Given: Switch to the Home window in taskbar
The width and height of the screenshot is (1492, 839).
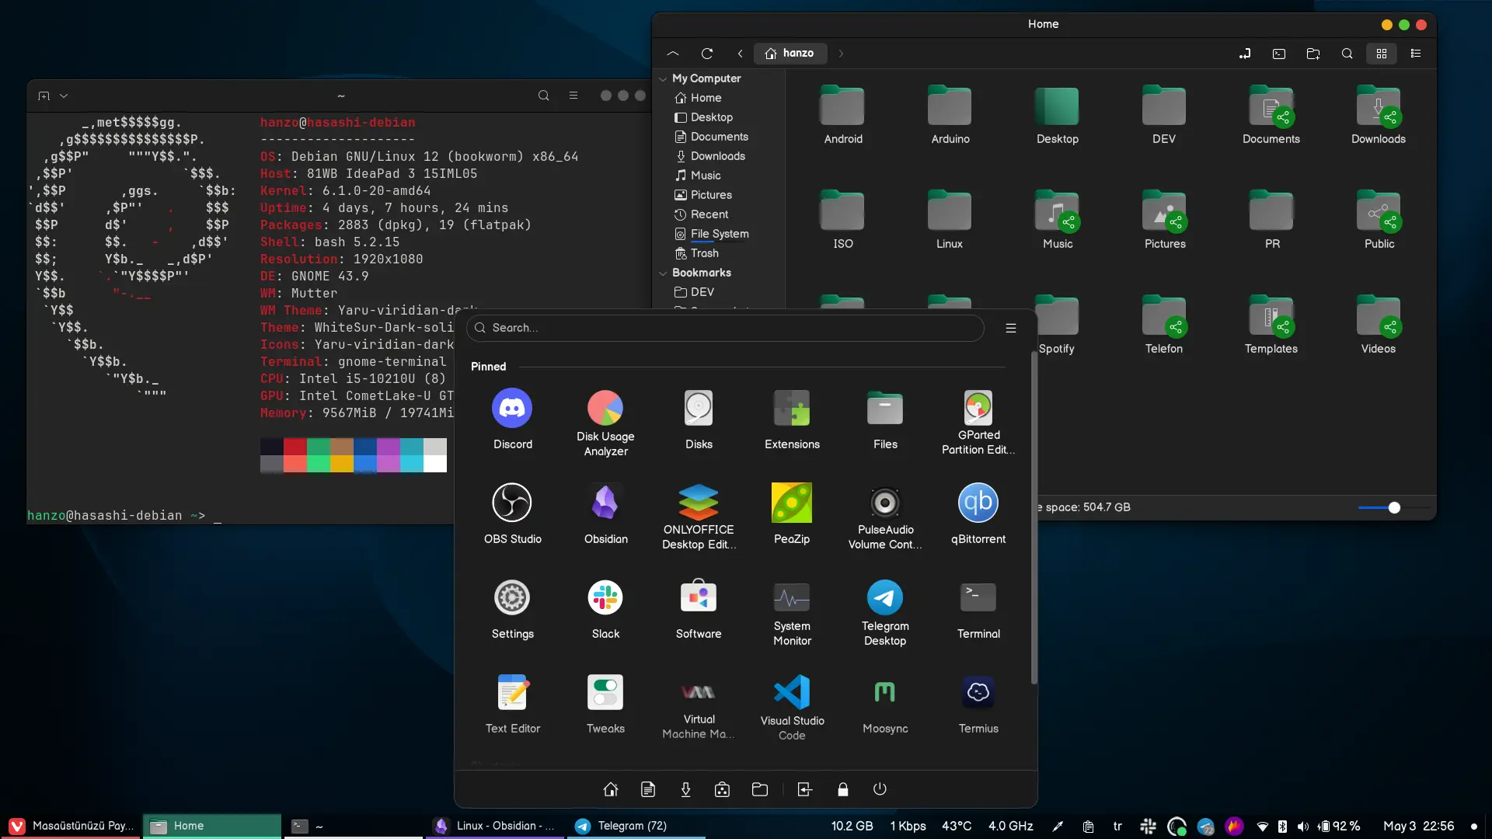Looking at the screenshot, I should click(x=212, y=826).
